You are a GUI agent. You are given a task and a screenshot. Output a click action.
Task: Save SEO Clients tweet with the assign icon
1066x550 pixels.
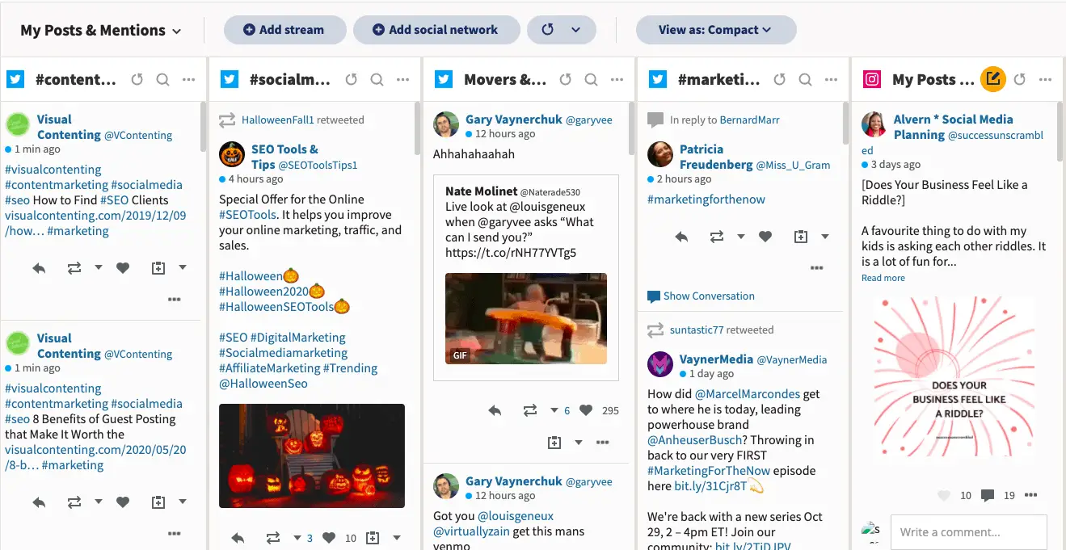click(158, 268)
